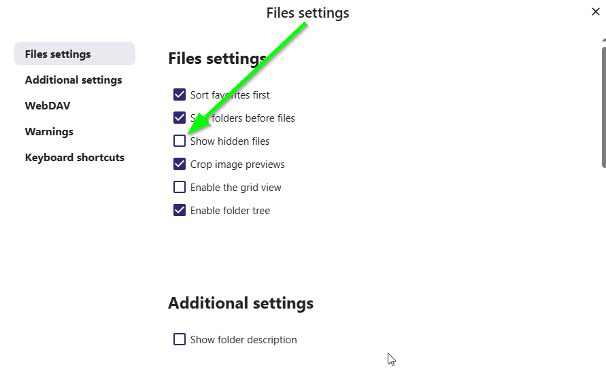The width and height of the screenshot is (606, 382).
Task: Check the Show folder description checkbox
Action: [180, 340]
